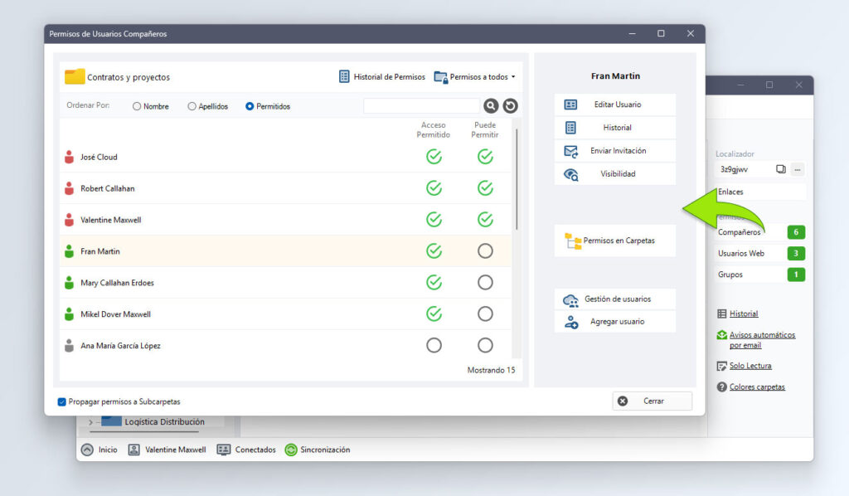Open Historial link in background window
The width and height of the screenshot is (849, 496).
[744, 314]
